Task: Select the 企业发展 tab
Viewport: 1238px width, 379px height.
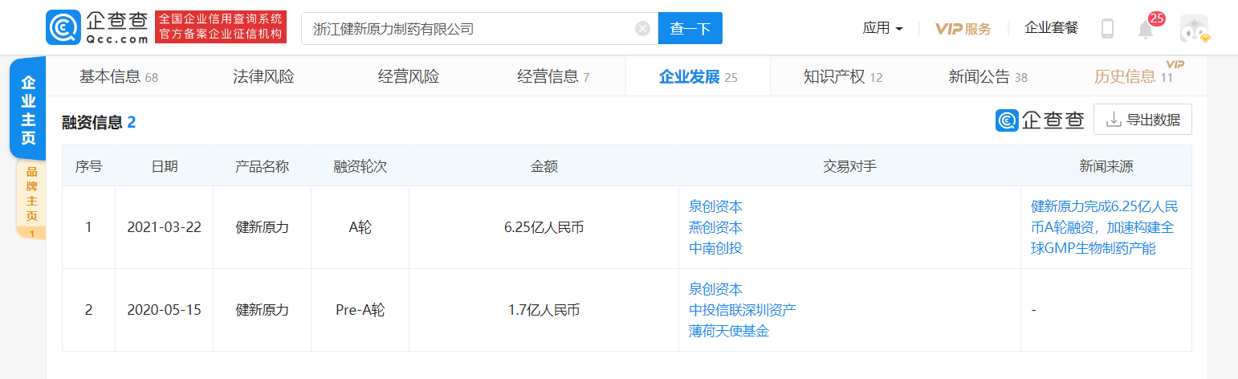Action: (698, 77)
